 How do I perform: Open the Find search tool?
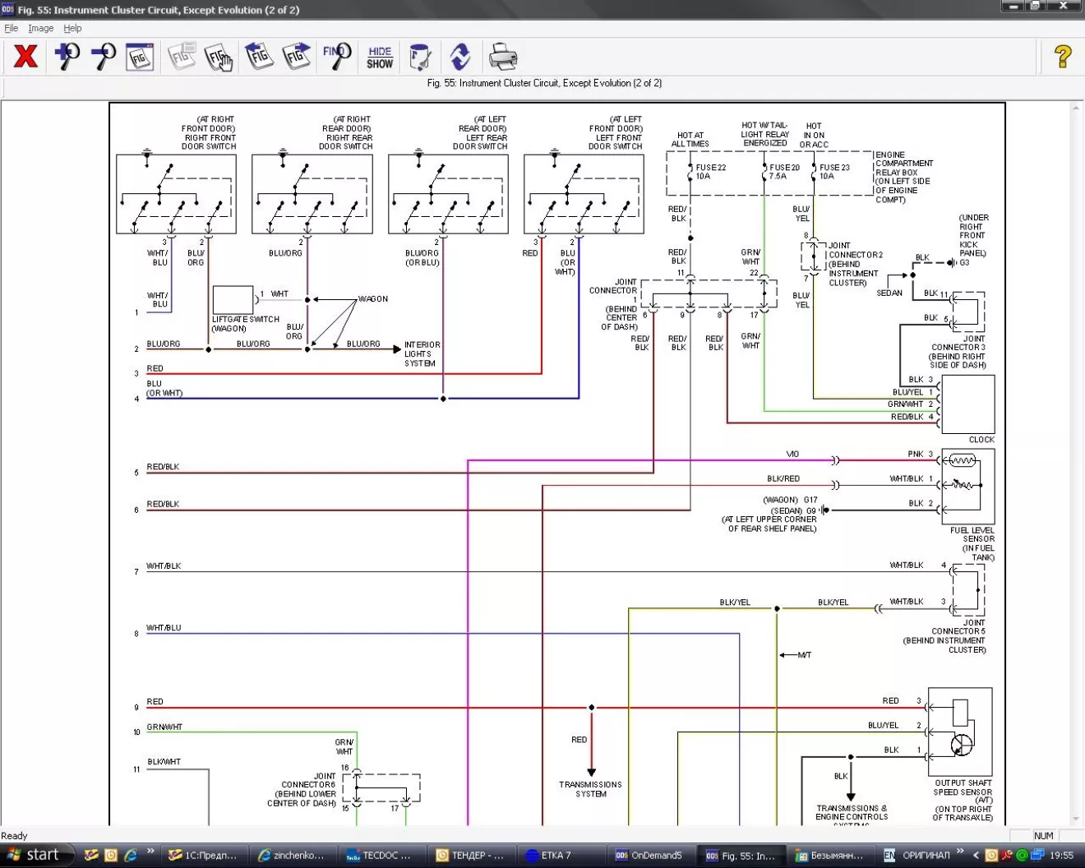(337, 57)
